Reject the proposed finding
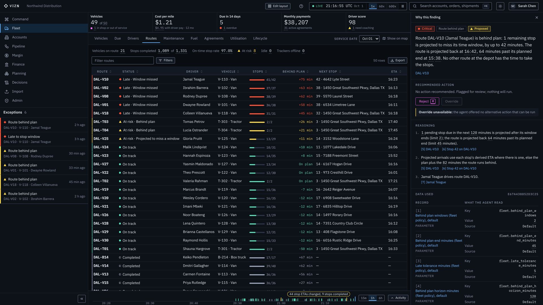The image size is (543, 305). pyautogui.click(x=427, y=101)
